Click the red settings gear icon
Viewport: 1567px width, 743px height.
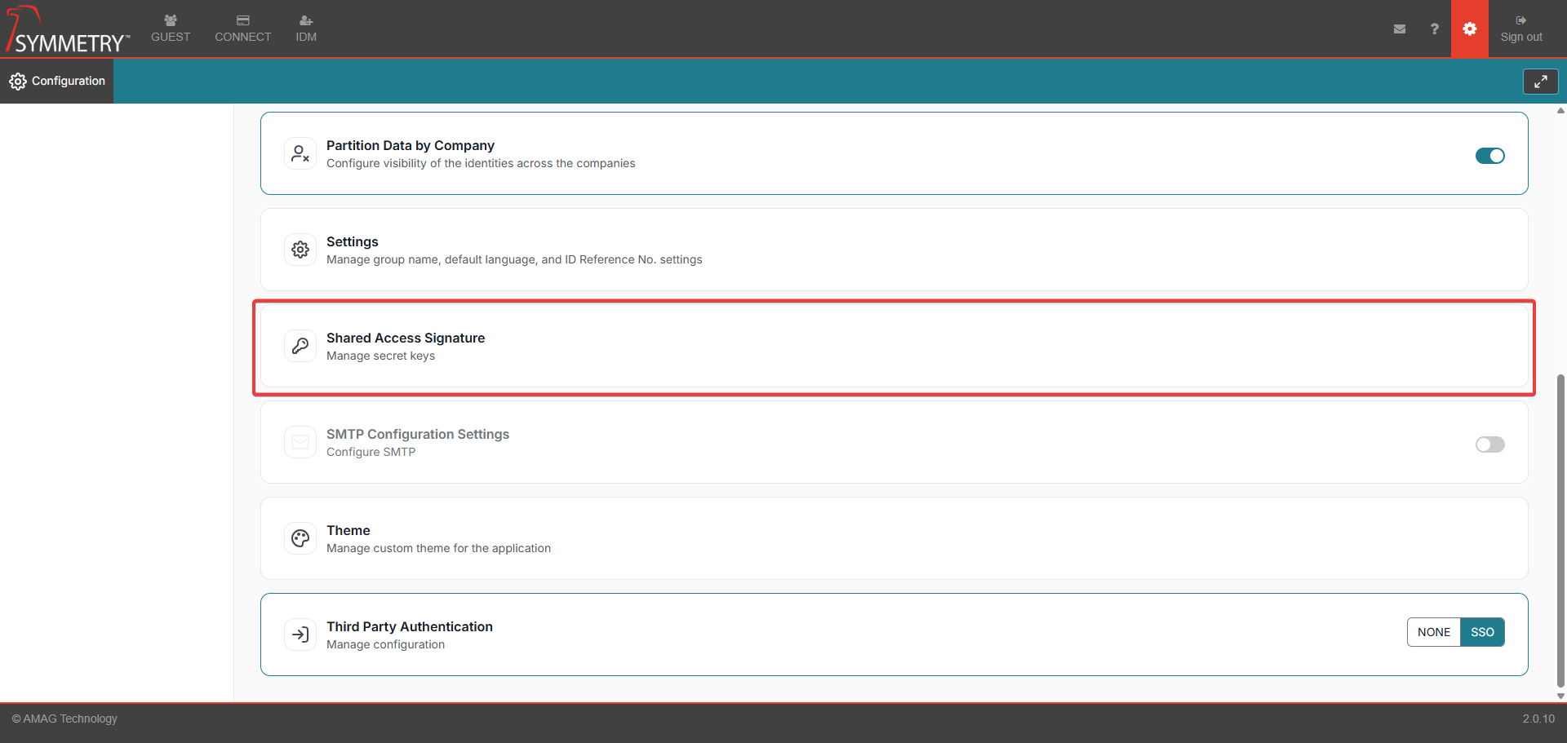pyautogui.click(x=1469, y=29)
